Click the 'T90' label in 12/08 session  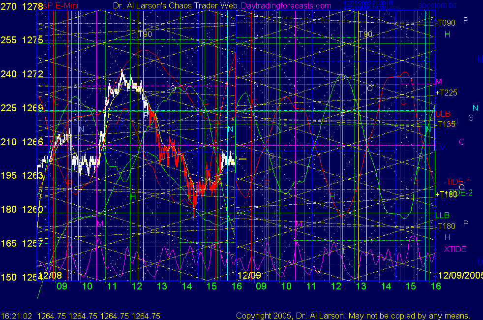(x=145, y=34)
